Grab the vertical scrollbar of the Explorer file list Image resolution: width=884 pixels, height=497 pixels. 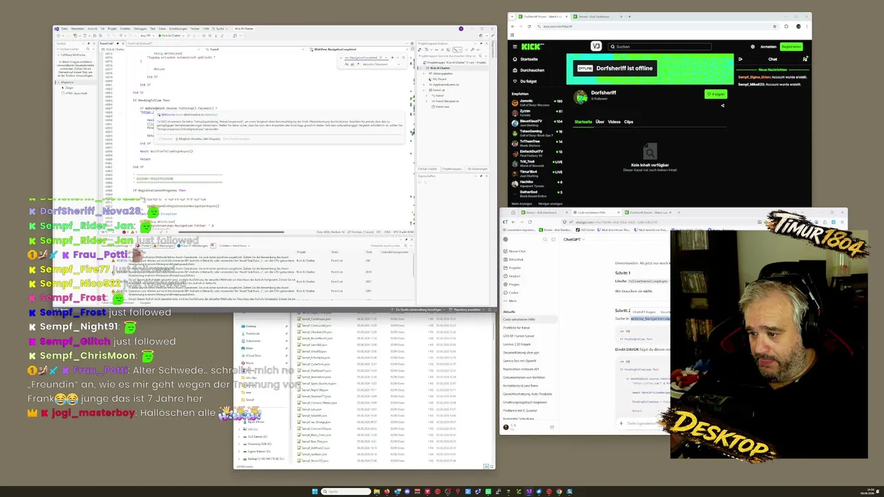click(494, 331)
